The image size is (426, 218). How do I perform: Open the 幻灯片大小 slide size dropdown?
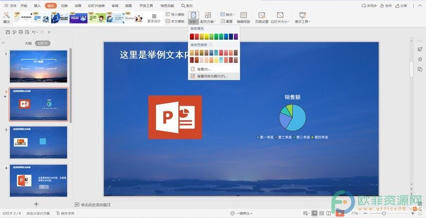click(280, 21)
